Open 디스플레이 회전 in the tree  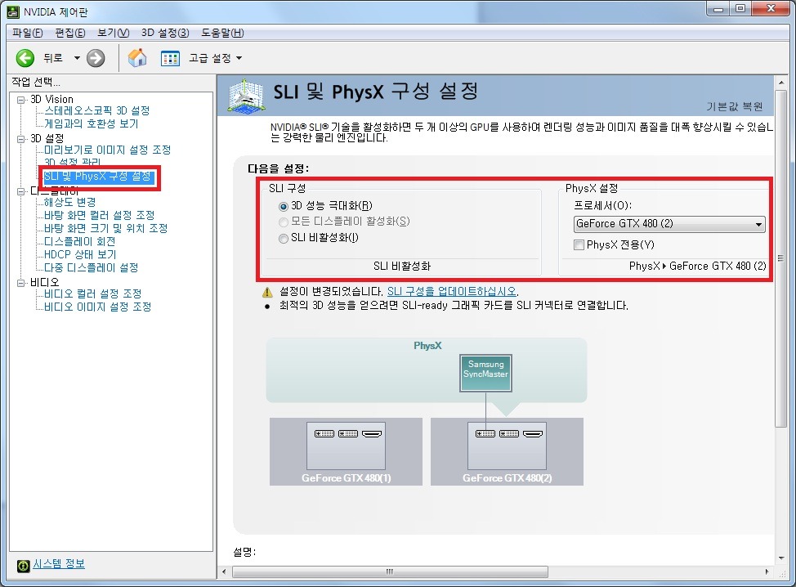(80, 242)
